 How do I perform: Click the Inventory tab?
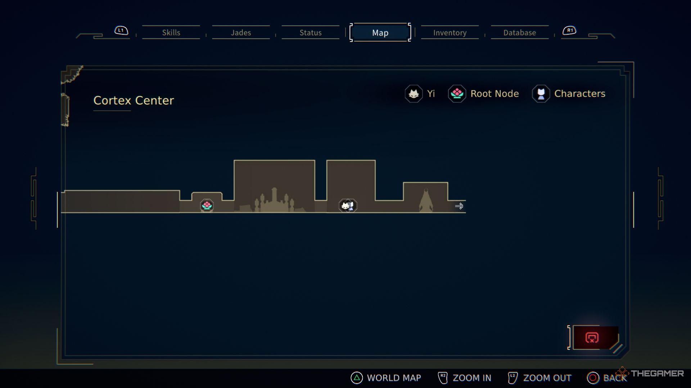[x=450, y=32]
